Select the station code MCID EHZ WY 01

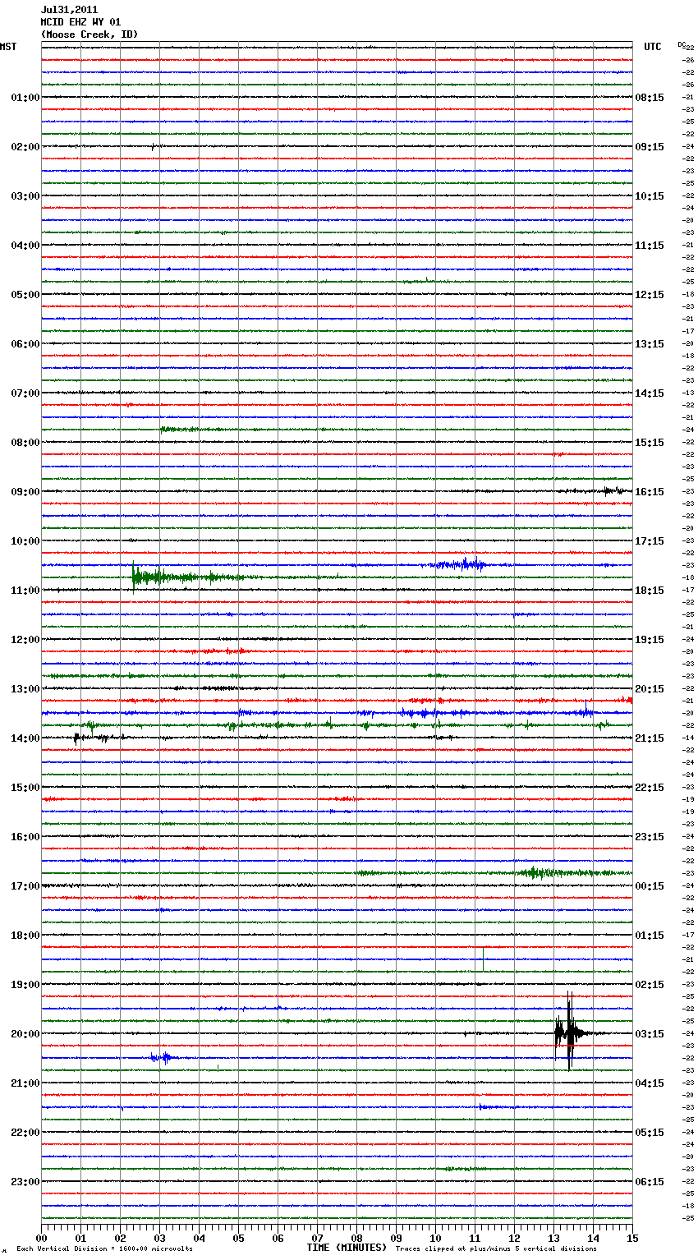click(80, 22)
